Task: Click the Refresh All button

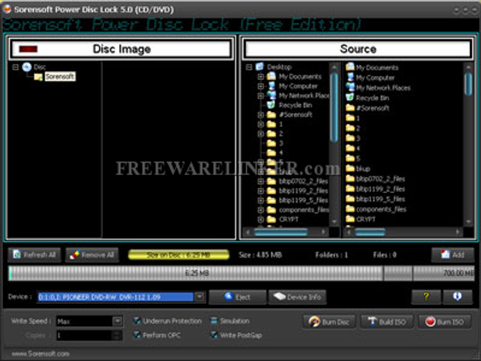Action: [34, 255]
